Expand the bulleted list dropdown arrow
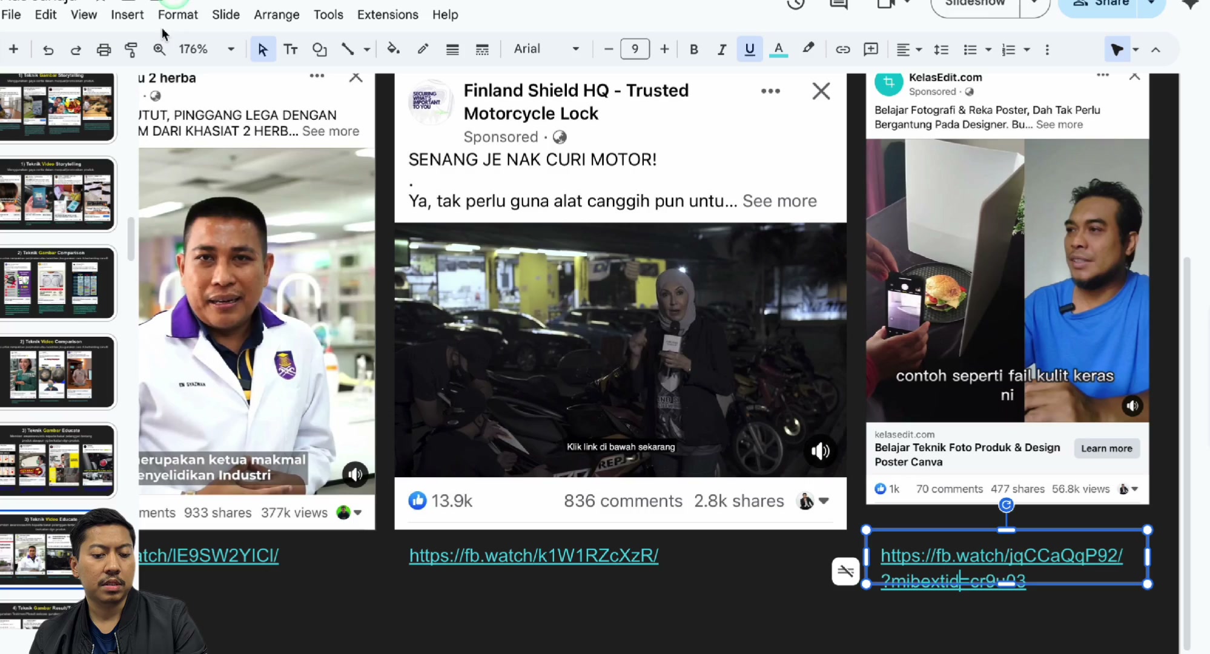Screen dimensions: 1210x654 pos(988,50)
